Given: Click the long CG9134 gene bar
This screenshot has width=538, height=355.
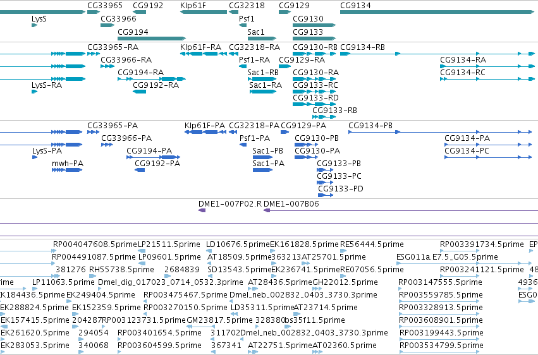Looking at the screenshot, I should click(x=437, y=12).
